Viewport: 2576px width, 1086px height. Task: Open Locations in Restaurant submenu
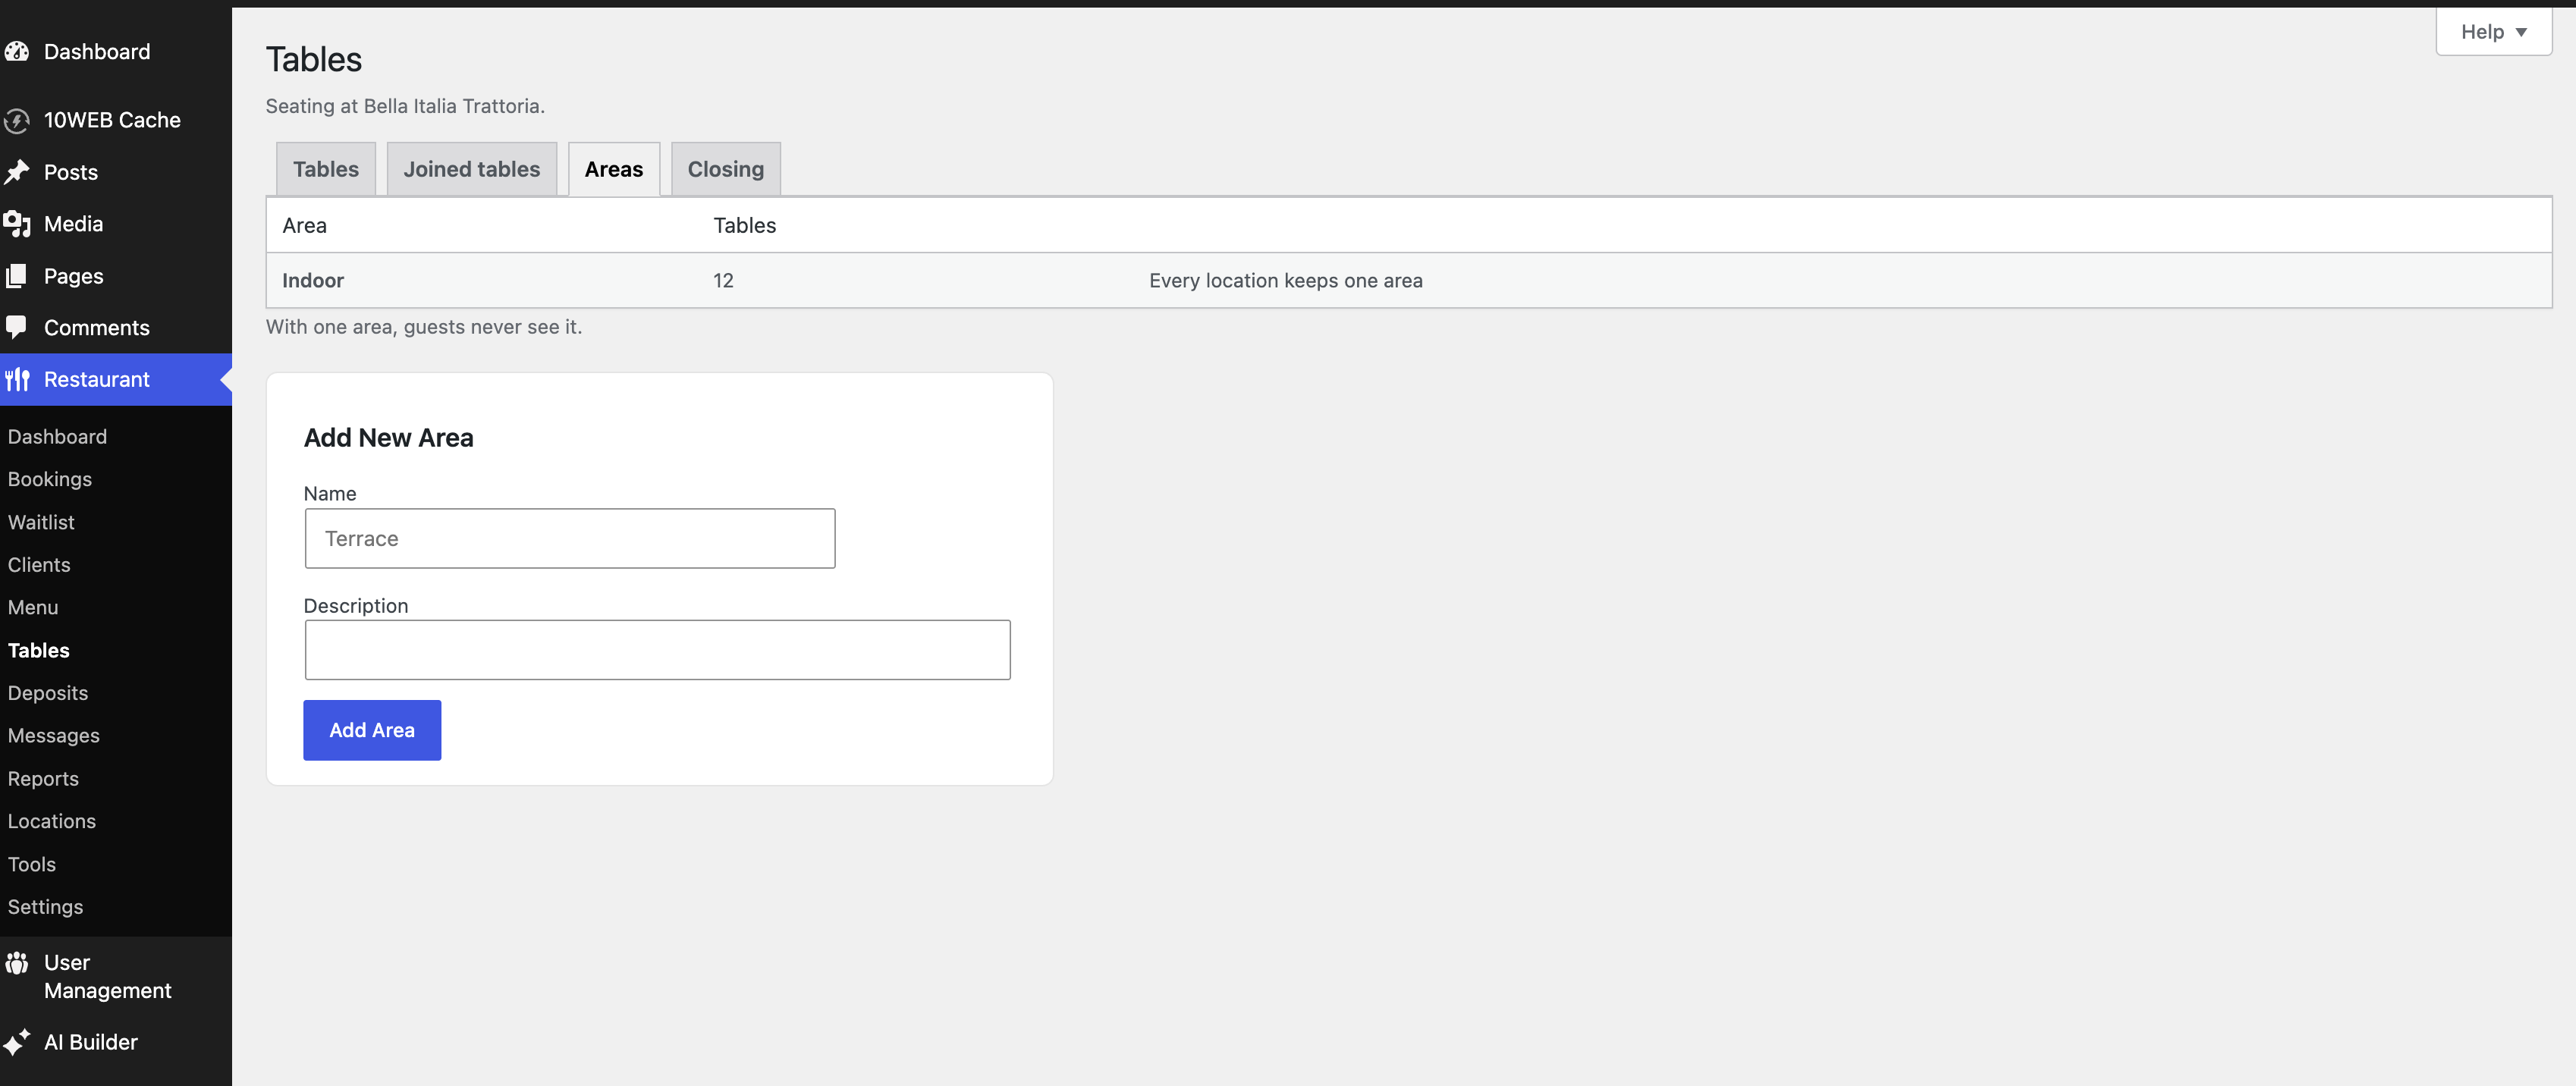pos(52,821)
